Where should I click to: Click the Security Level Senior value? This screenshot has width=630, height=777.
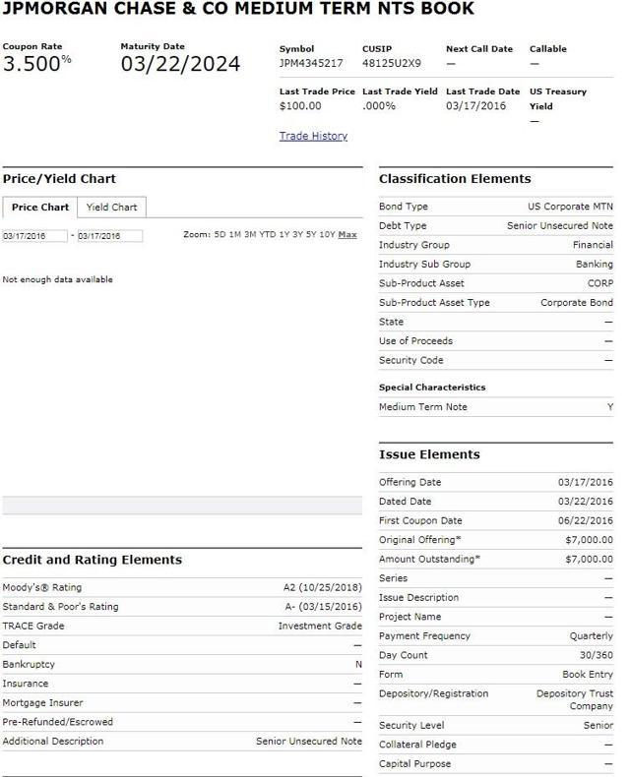(x=598, y=726)
